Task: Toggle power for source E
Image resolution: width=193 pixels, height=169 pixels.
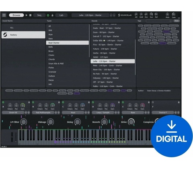Action: click(x=123, y=102)
